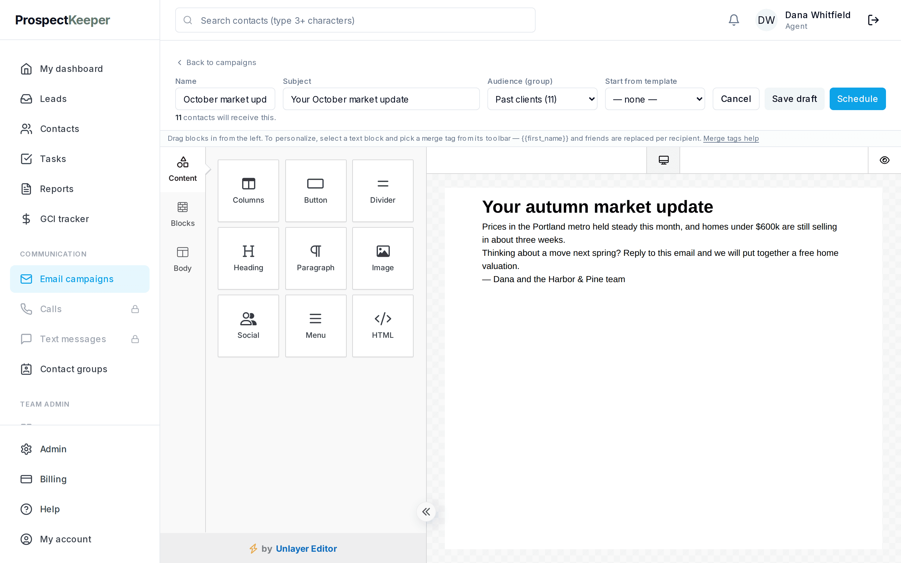
Task: Open Merge tags help link
Action: [731, 139]
